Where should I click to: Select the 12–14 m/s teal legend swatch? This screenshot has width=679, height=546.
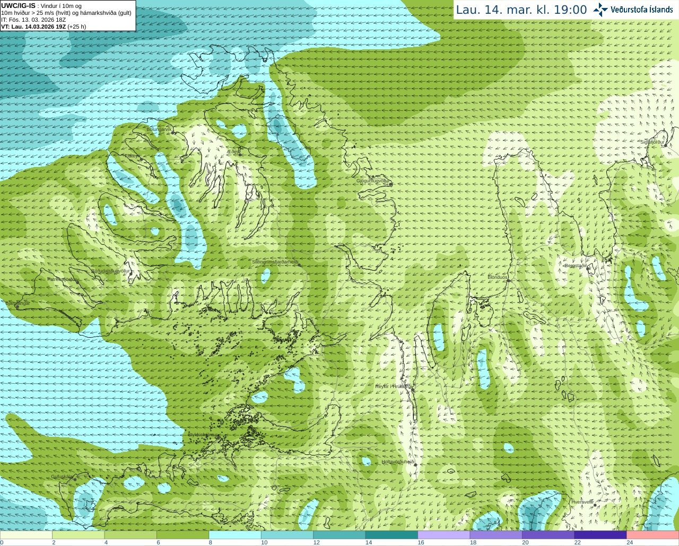pos(339,535)
